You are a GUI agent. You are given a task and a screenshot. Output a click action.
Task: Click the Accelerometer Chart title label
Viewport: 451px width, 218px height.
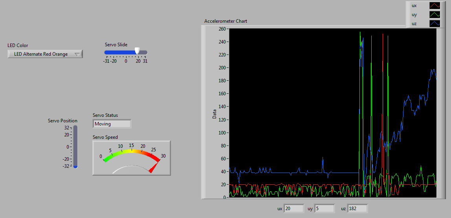point(225,21)
